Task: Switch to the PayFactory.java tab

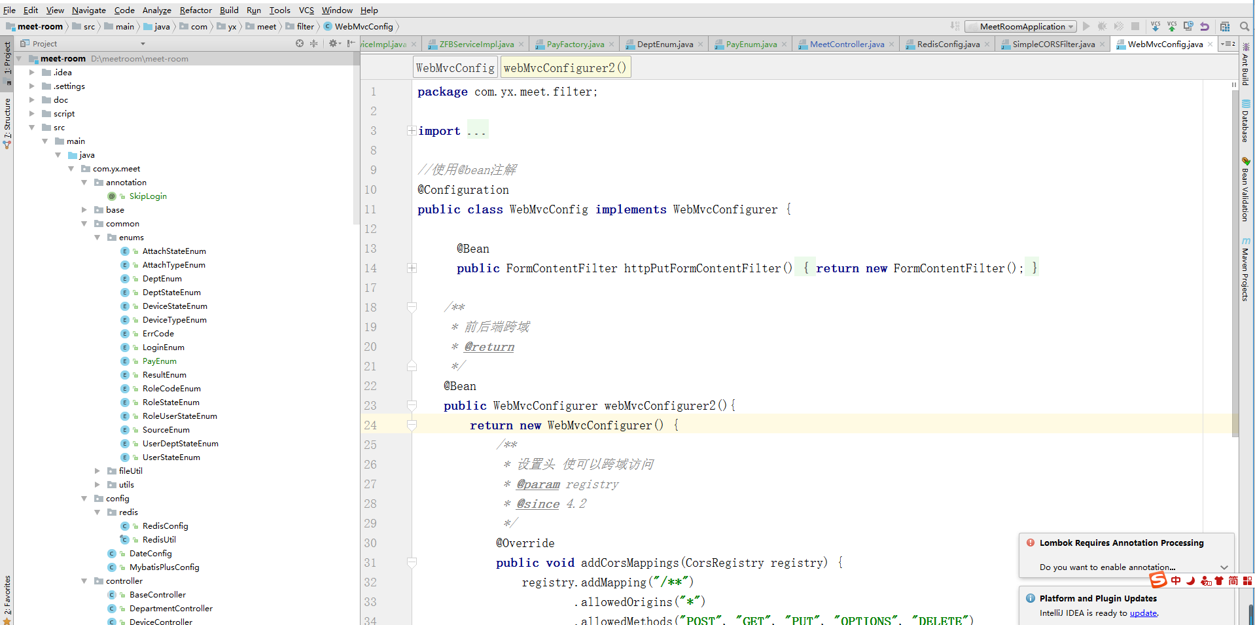Action: [575, 44]
